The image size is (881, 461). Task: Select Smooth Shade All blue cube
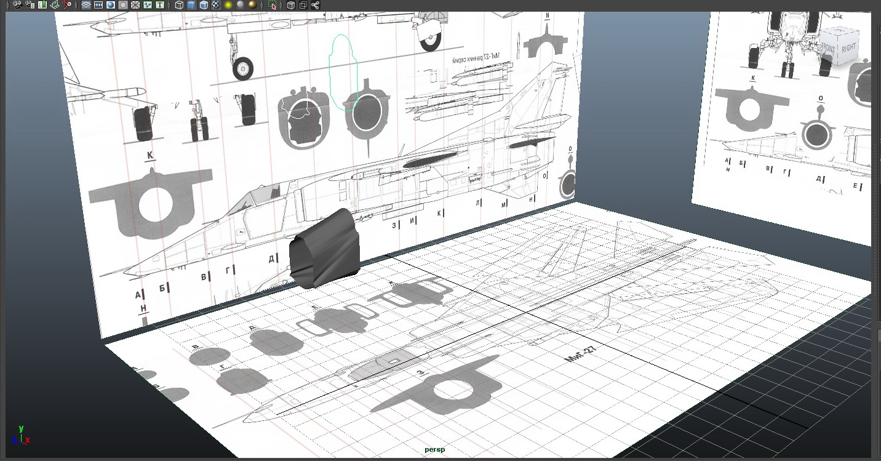click(191, 5)
